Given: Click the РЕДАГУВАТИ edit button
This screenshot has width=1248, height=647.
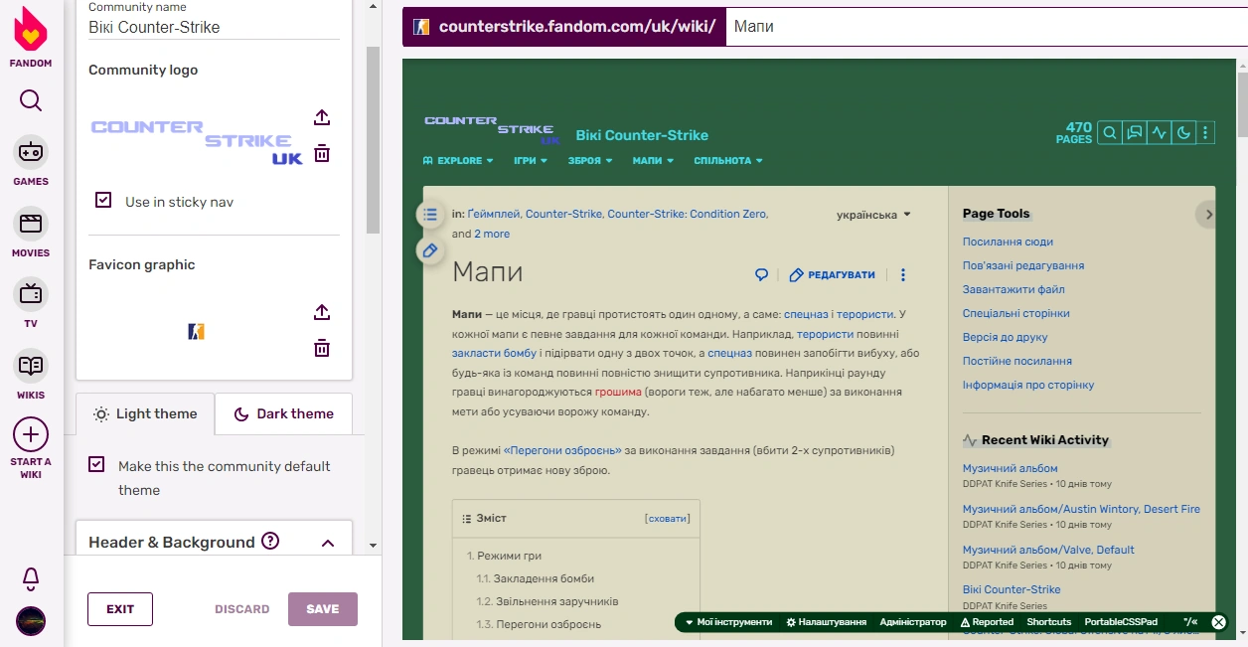Looking at the screenshot, I should pos(833,275).
